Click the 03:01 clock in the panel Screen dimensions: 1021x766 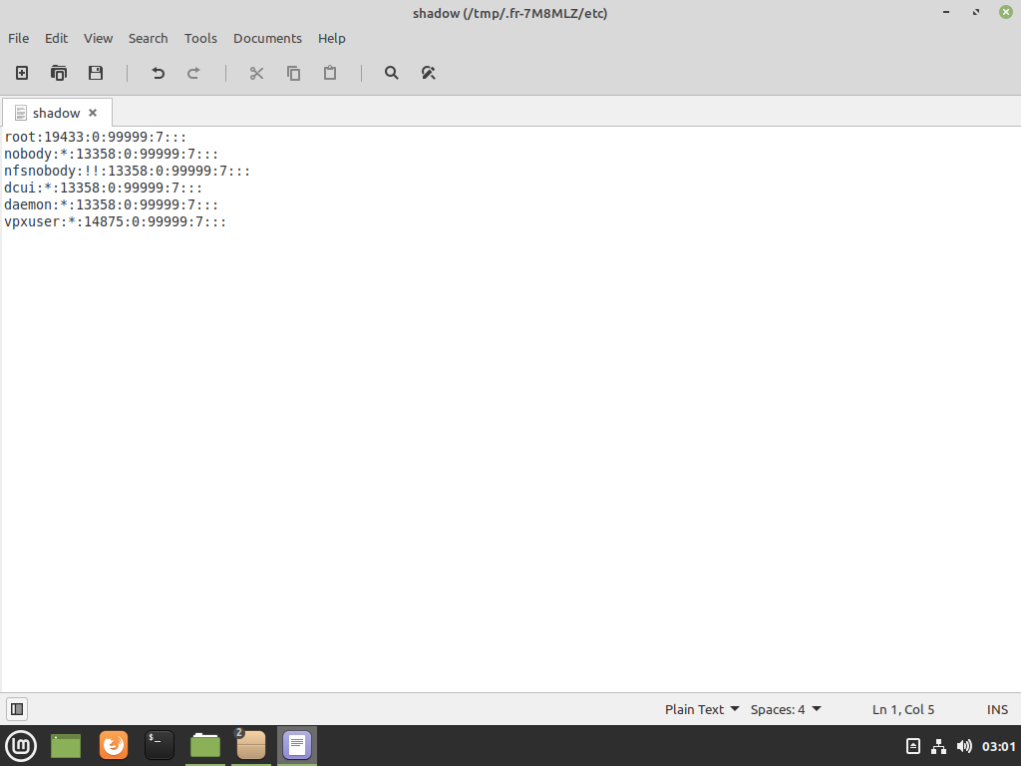pos(999,746)
